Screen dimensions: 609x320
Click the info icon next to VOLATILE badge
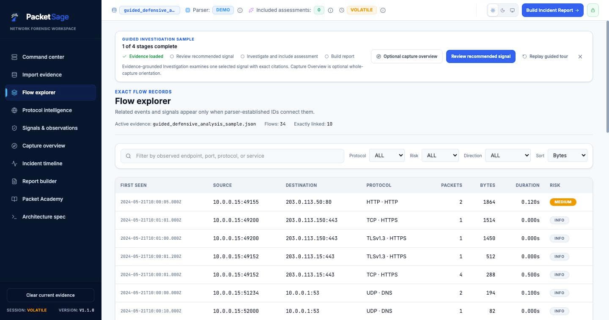click(x=383, y=10)
